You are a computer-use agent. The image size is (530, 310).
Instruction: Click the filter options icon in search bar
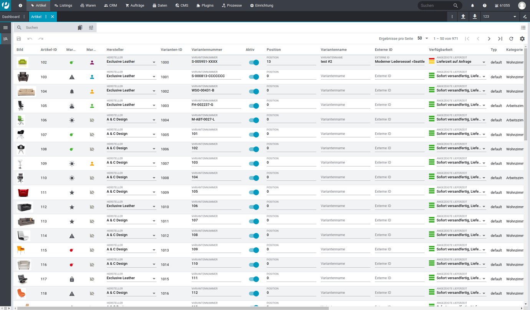click(91, 28)
